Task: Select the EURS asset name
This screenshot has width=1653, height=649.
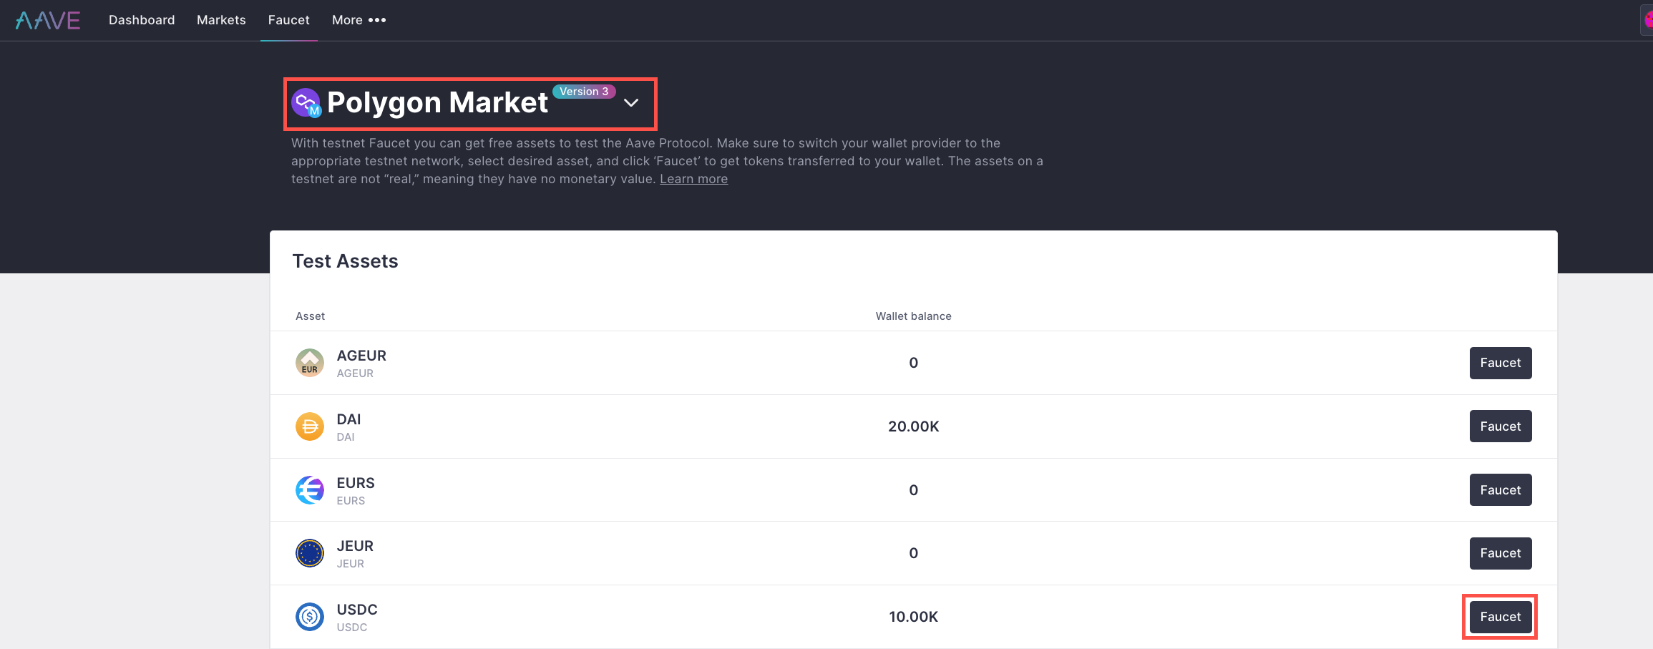Action: tap(356, 483)
